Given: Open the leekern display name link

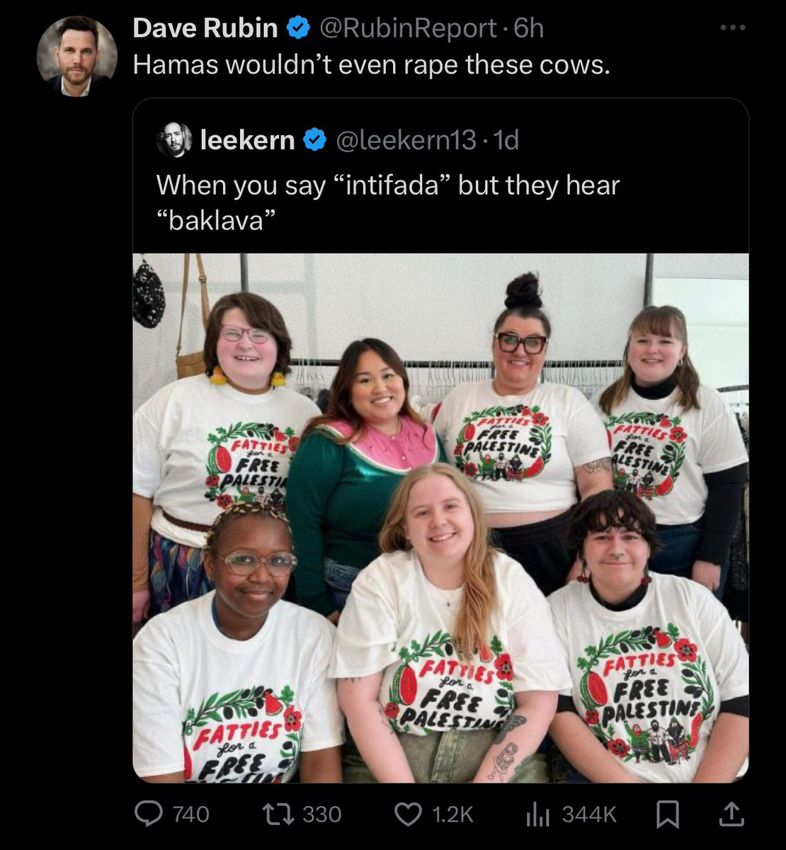Looking at the screenshot, I should pos(248,140).
